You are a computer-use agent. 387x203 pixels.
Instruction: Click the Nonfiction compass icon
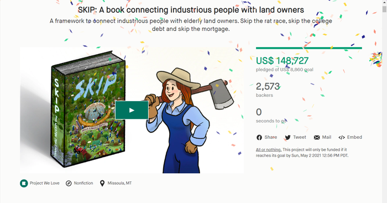69,183
